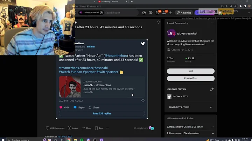Open Discord from the taskbar
This screenshot has width=252, height=141.
(89, 140)
